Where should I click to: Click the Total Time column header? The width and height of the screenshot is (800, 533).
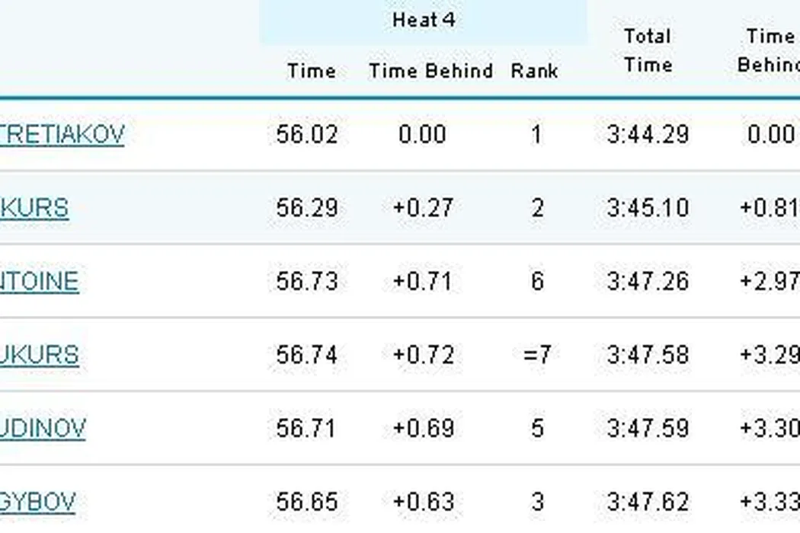pos(648,50)
